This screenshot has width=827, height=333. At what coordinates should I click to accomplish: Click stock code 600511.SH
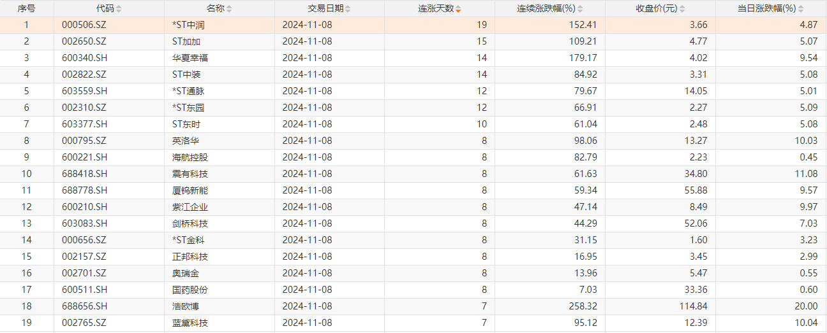point(83,290)
